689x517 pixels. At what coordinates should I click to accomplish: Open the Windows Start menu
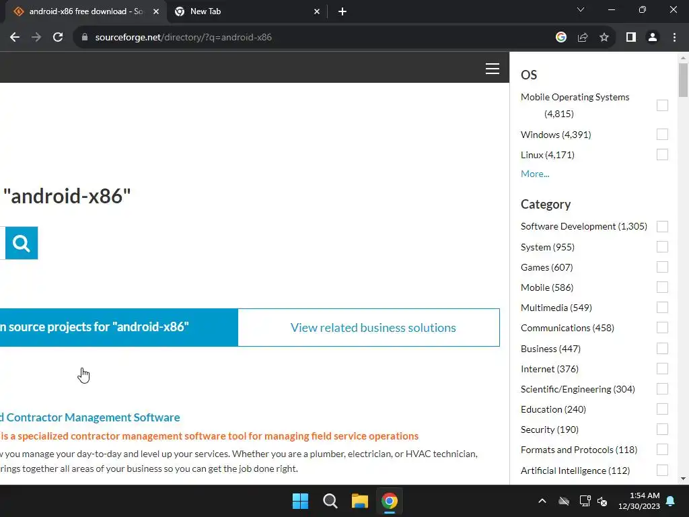pos(301,501)
